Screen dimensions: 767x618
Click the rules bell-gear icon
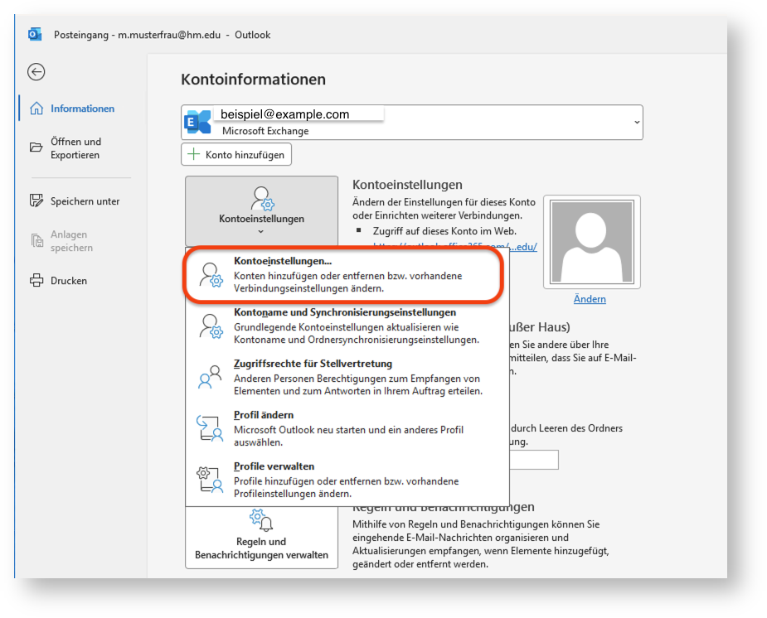260,520
